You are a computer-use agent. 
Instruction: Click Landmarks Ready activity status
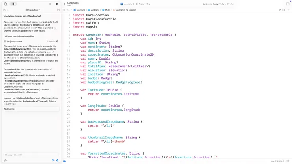click(x=218, y=4)
